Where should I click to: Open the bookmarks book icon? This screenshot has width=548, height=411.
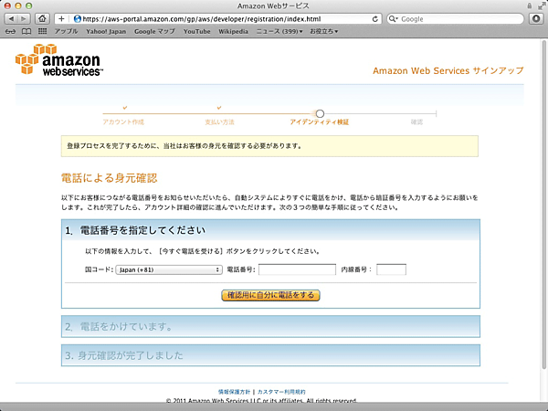tap(26, 31)
